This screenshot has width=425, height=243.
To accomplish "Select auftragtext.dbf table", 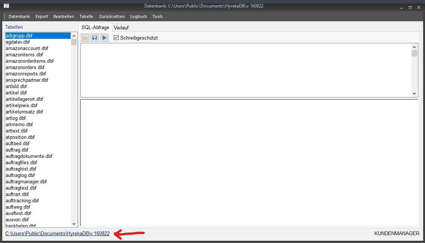I will click(x=38, y=188).
